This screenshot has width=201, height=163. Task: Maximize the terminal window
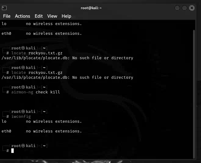(x=185, y=8)
